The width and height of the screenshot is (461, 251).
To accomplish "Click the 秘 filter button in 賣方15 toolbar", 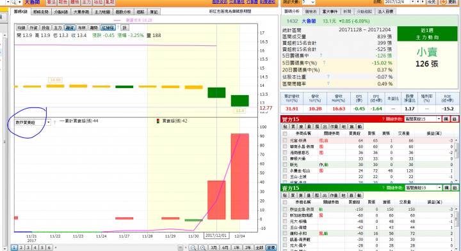I will tap(285, 195).
